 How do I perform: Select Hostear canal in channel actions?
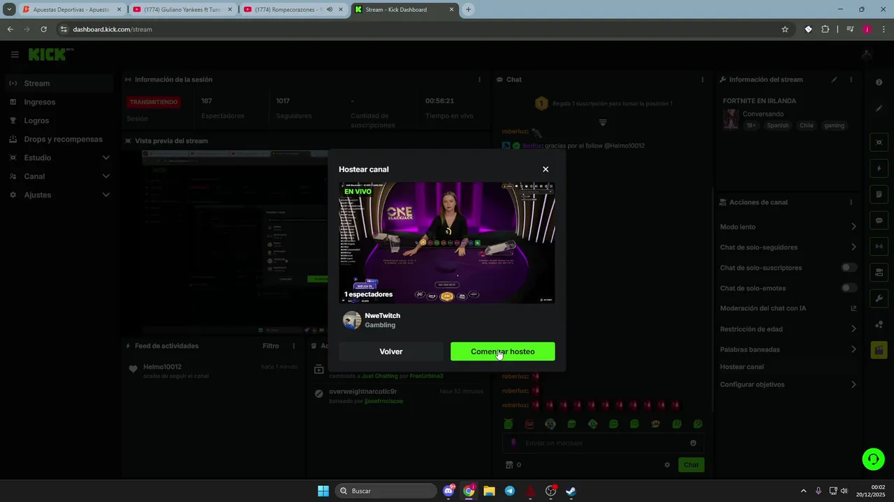(x=742, y=367)
